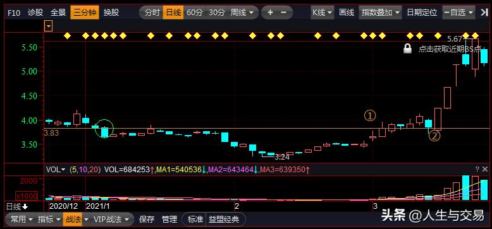Image resolution: width=492 pixels, height=229 pixels.
Task: Click 点击获取近期BS点 link
Action: click(450, 49)
